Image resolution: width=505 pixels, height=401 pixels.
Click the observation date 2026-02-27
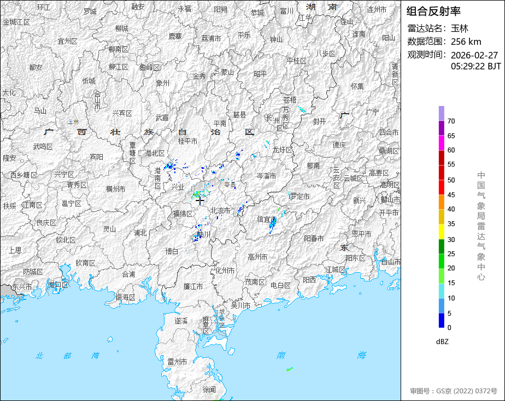(x=474, y=55)
